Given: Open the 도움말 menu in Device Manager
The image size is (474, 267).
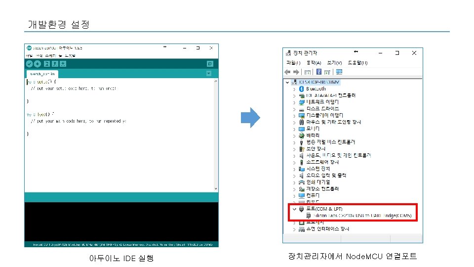Looking at the screenshot, I should click(357, 63).
